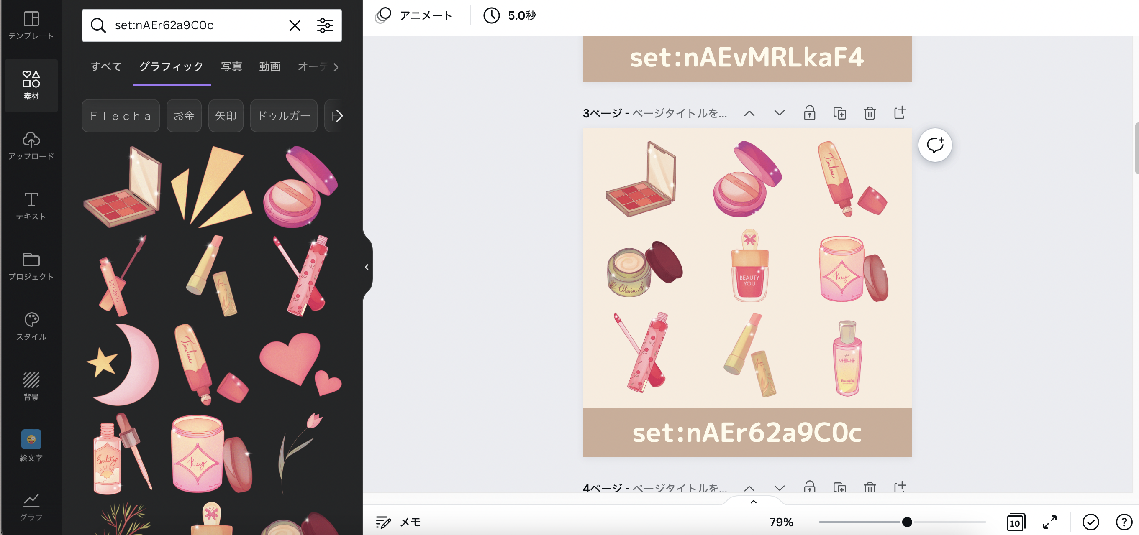Select the 矢印 keyword chip
Screen dimensions: 1139x535
tap(226, 116)
